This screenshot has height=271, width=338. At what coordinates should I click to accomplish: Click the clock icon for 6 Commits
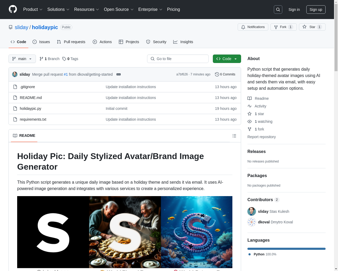217,74
